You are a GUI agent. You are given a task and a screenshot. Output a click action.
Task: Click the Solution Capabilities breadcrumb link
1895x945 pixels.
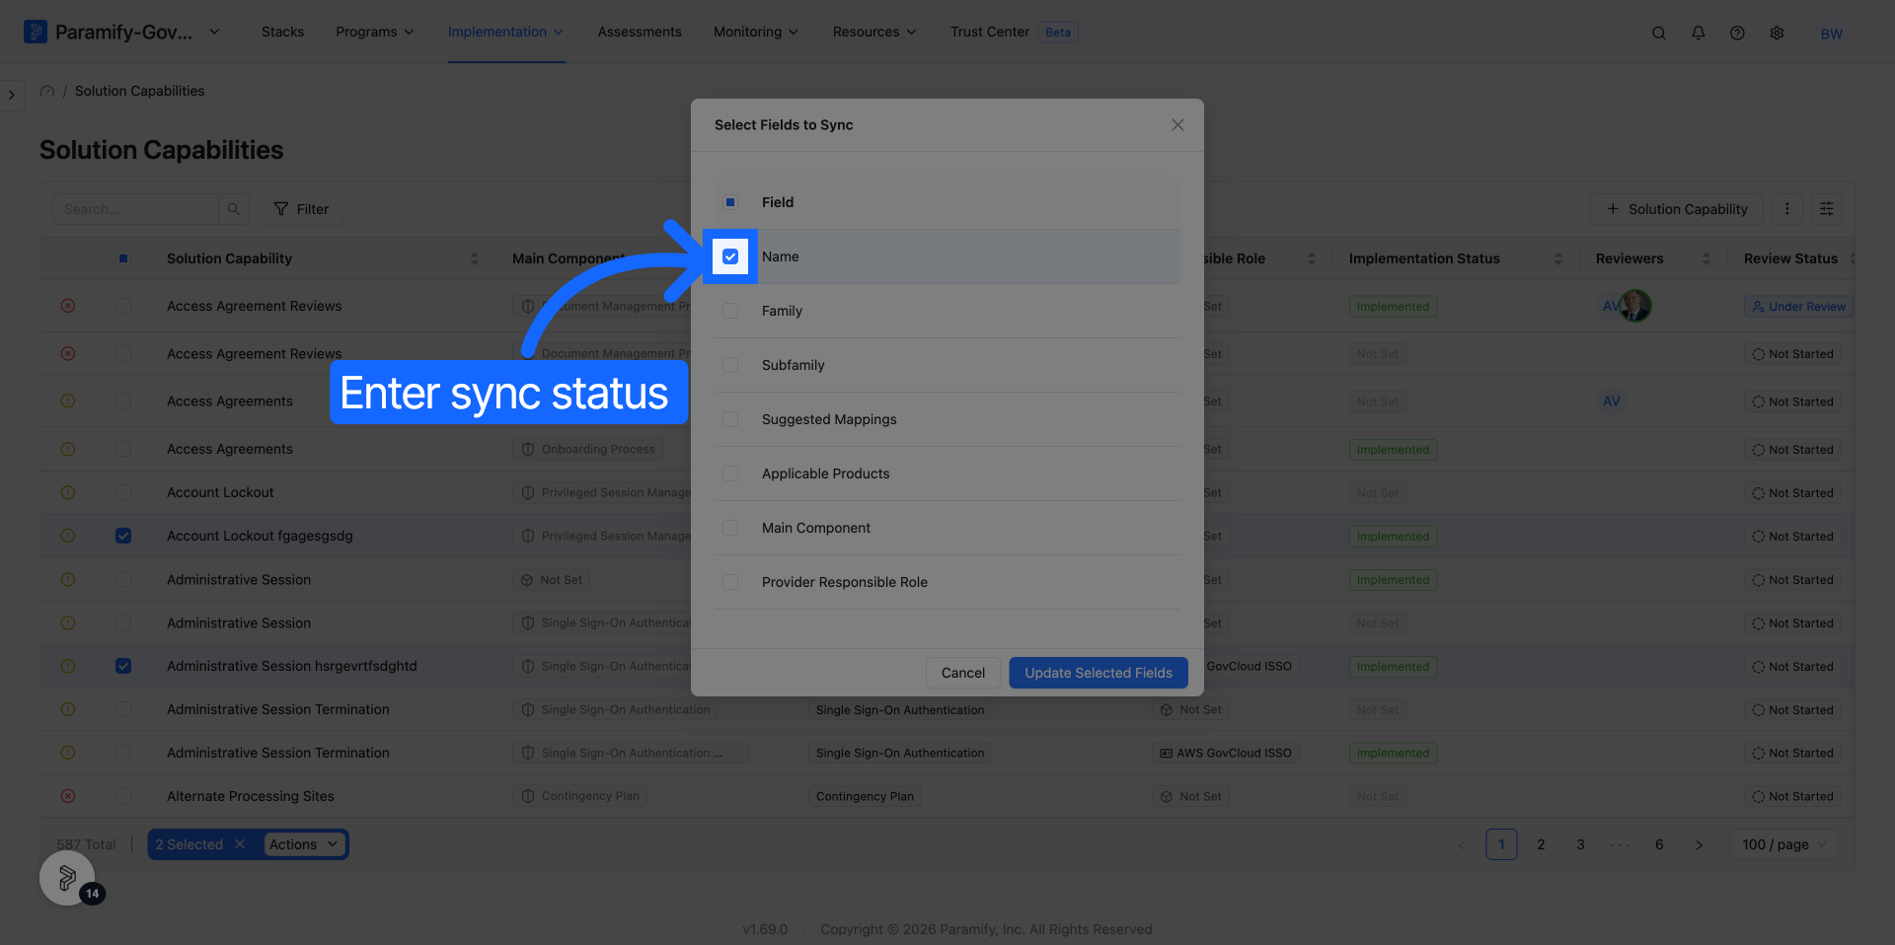(x=140, y=91)
